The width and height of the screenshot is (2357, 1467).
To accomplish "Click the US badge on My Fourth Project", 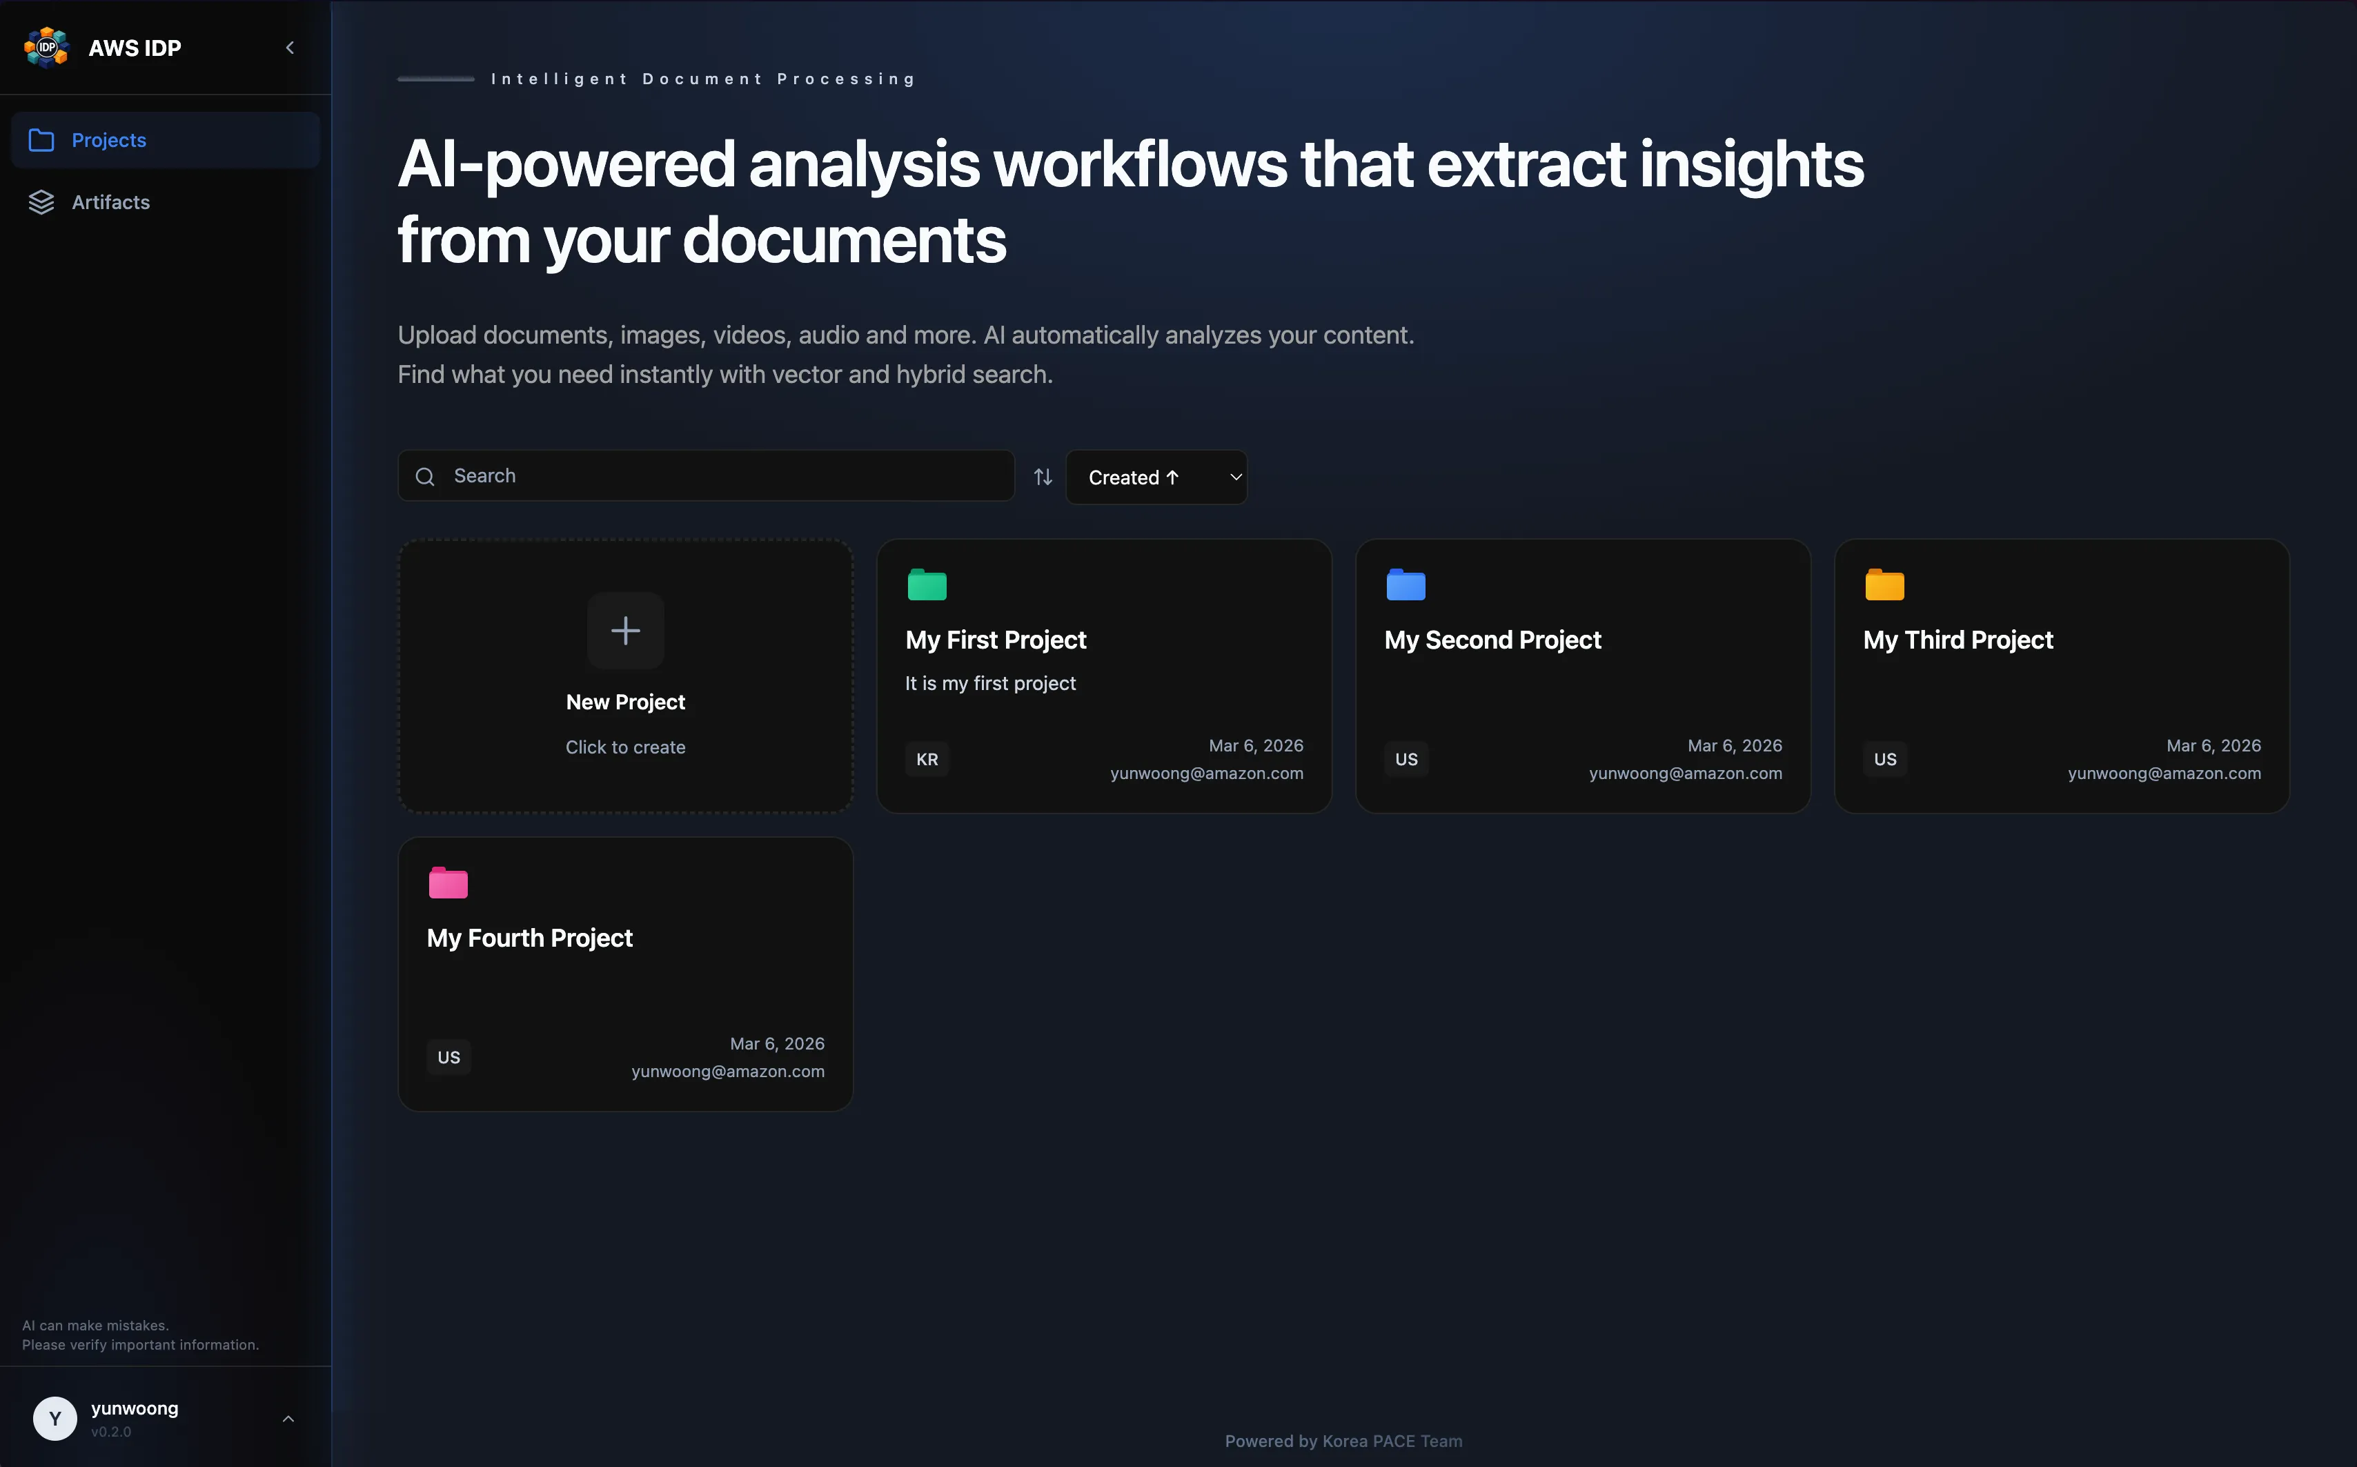I will click(448, 1058).
